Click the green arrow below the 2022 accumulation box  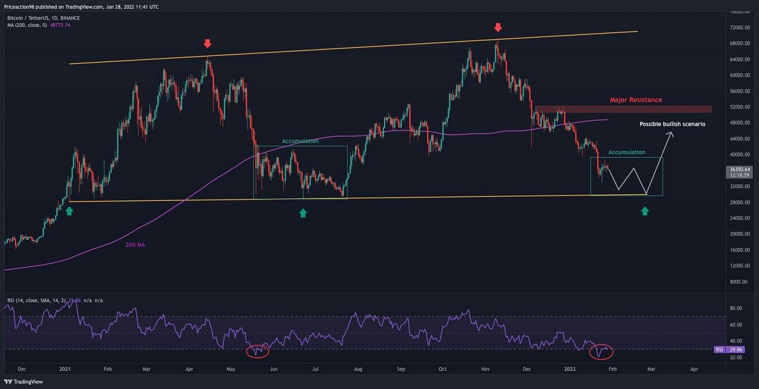click(645, 211)
